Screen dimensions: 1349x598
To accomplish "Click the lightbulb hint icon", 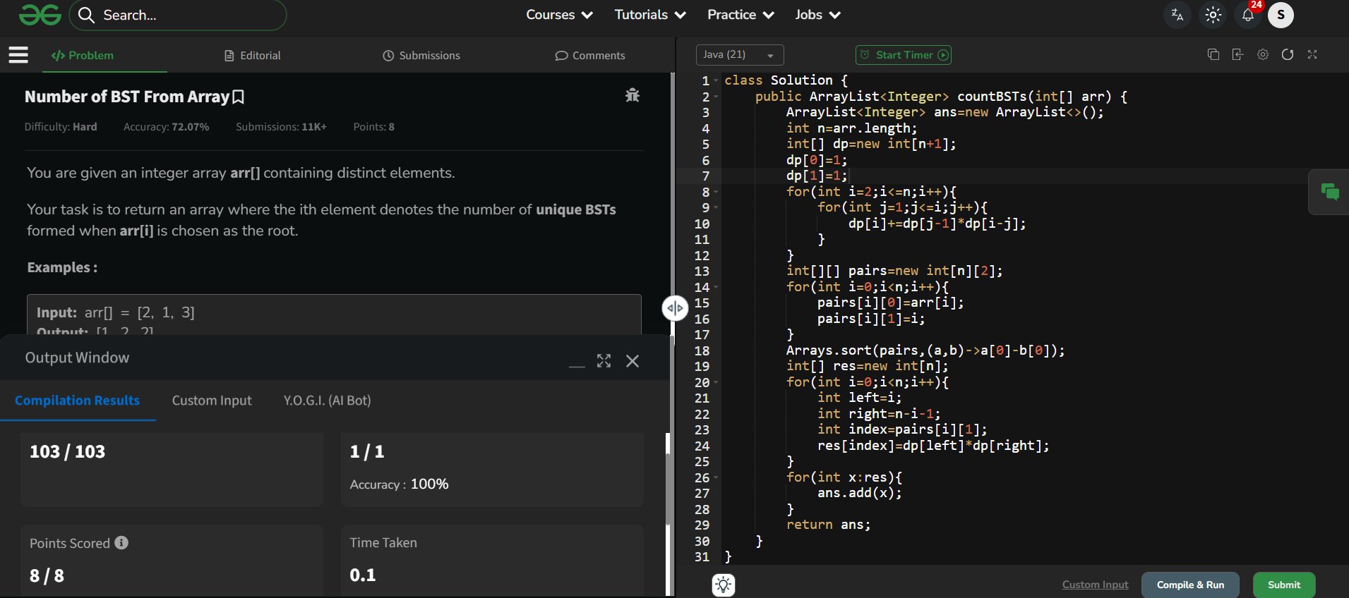I will coord(723,585).
